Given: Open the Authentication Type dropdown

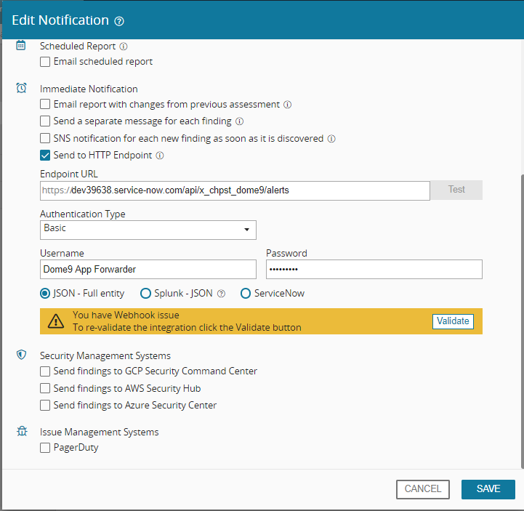Looking at the screenshot, I should pyautogui.click(x=148, y=230).
